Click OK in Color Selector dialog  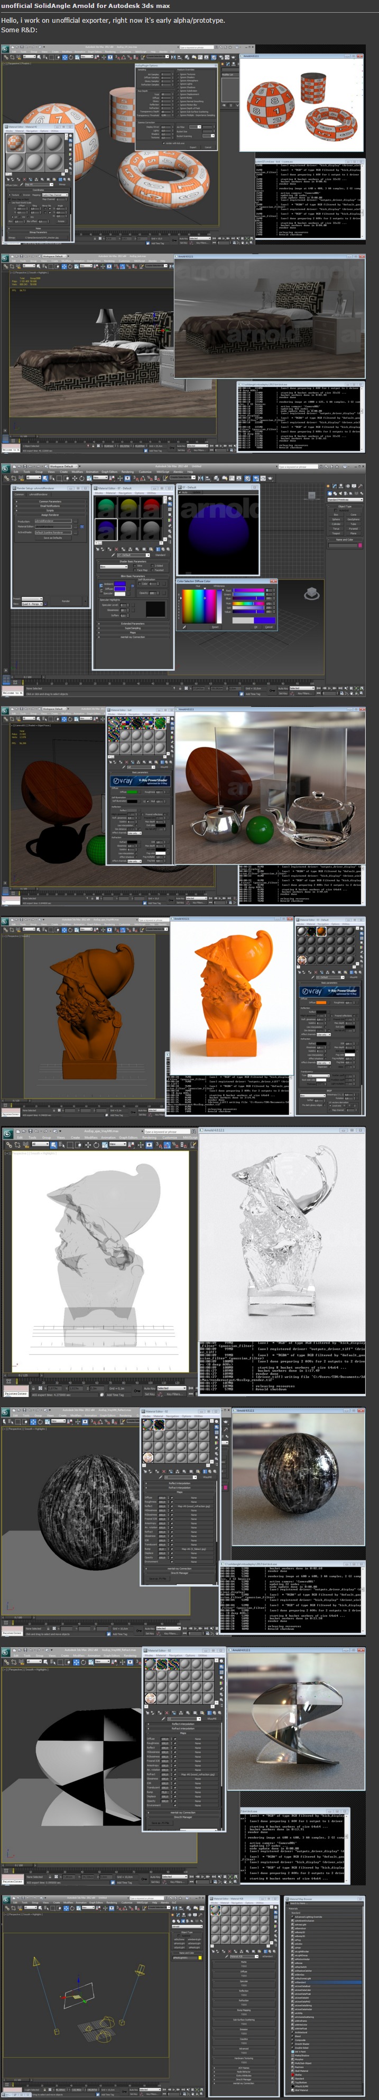pyautogui.click(x=256, y=627)
